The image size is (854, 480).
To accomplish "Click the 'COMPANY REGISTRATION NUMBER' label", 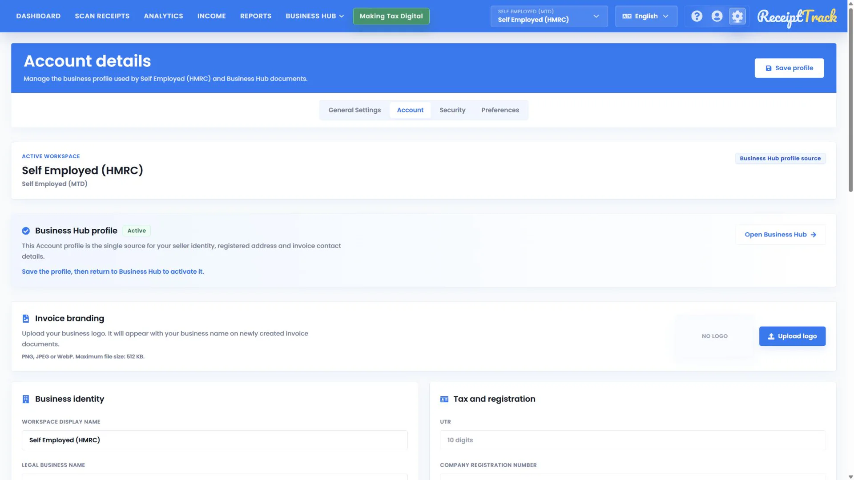I will point(488,465).
